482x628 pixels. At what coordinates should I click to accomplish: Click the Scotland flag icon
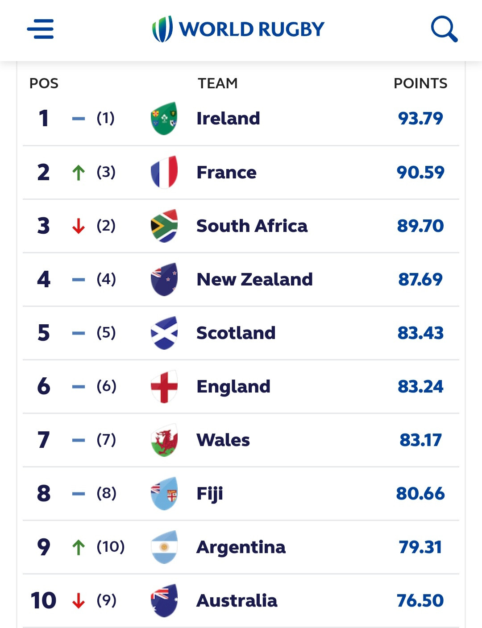coord(164,333)
